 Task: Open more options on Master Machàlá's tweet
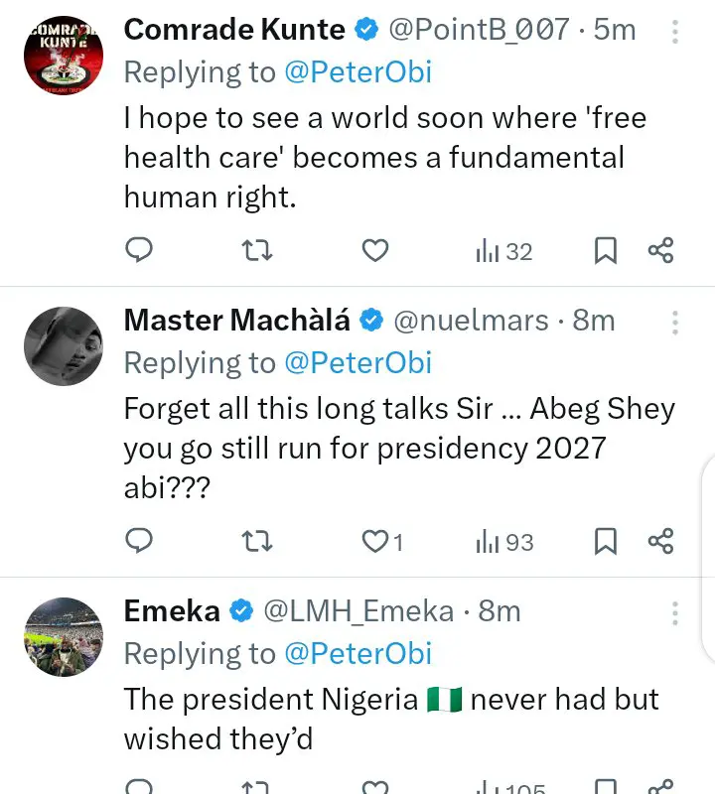click(x=675, y=323)
